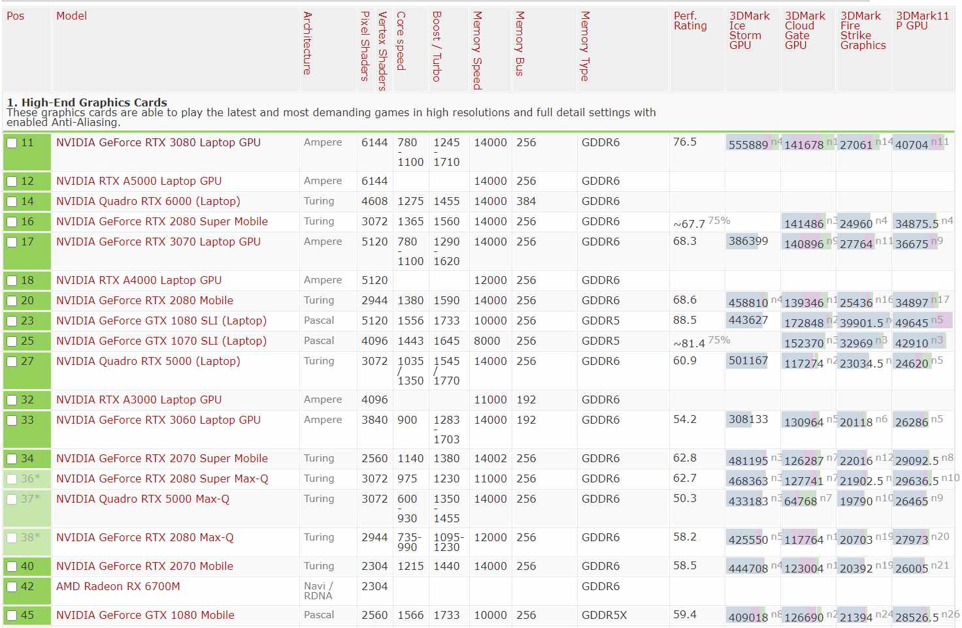Open GeForce GTX 1070 SLI (Laptop) link

coord(161,341)
